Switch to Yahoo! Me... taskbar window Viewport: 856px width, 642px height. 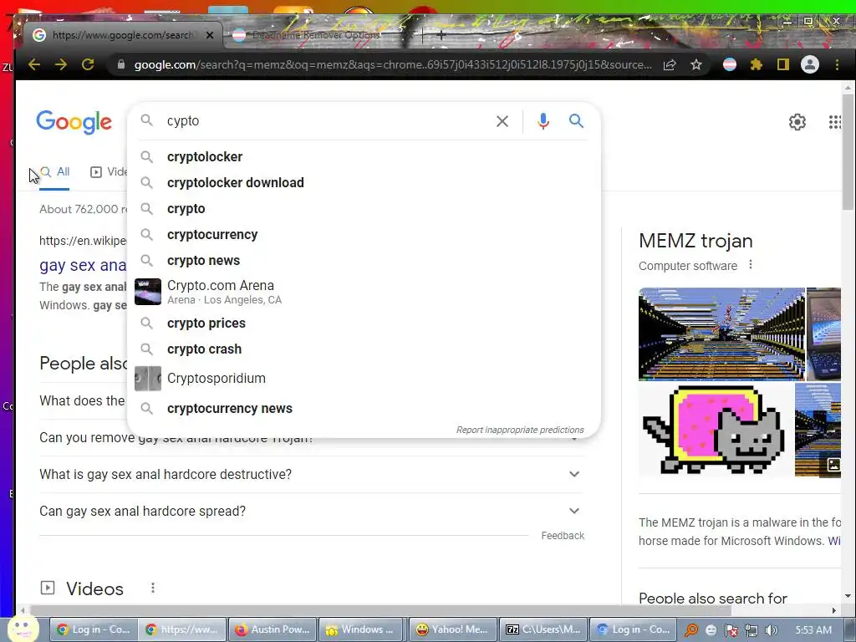click(x=452, y=629)
